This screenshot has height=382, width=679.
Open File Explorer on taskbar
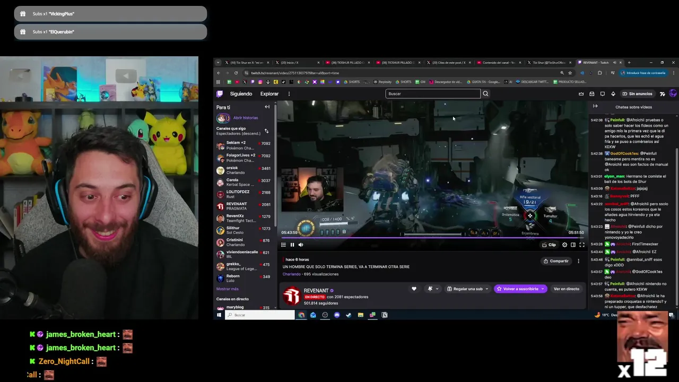[361, 315]
